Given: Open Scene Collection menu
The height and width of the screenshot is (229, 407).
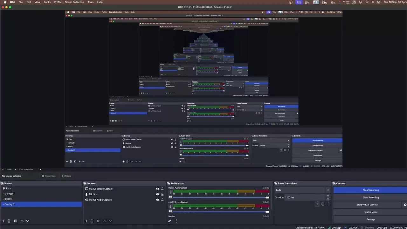Looking at the screenshot, I should tap(74, 2).
